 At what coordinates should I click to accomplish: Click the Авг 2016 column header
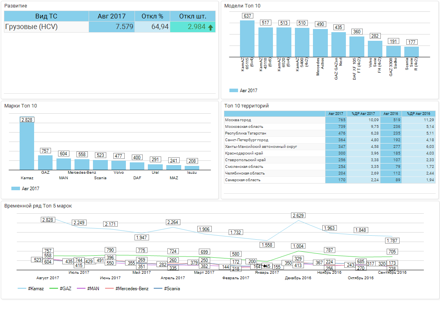391,114
